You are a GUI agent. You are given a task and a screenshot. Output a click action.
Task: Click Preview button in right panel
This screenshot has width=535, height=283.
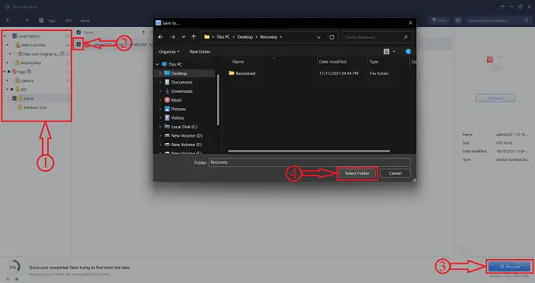click(x=495, y=98)
